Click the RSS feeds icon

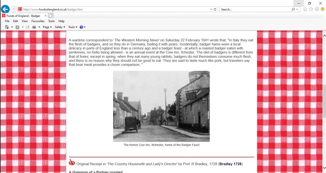[18, 27]
